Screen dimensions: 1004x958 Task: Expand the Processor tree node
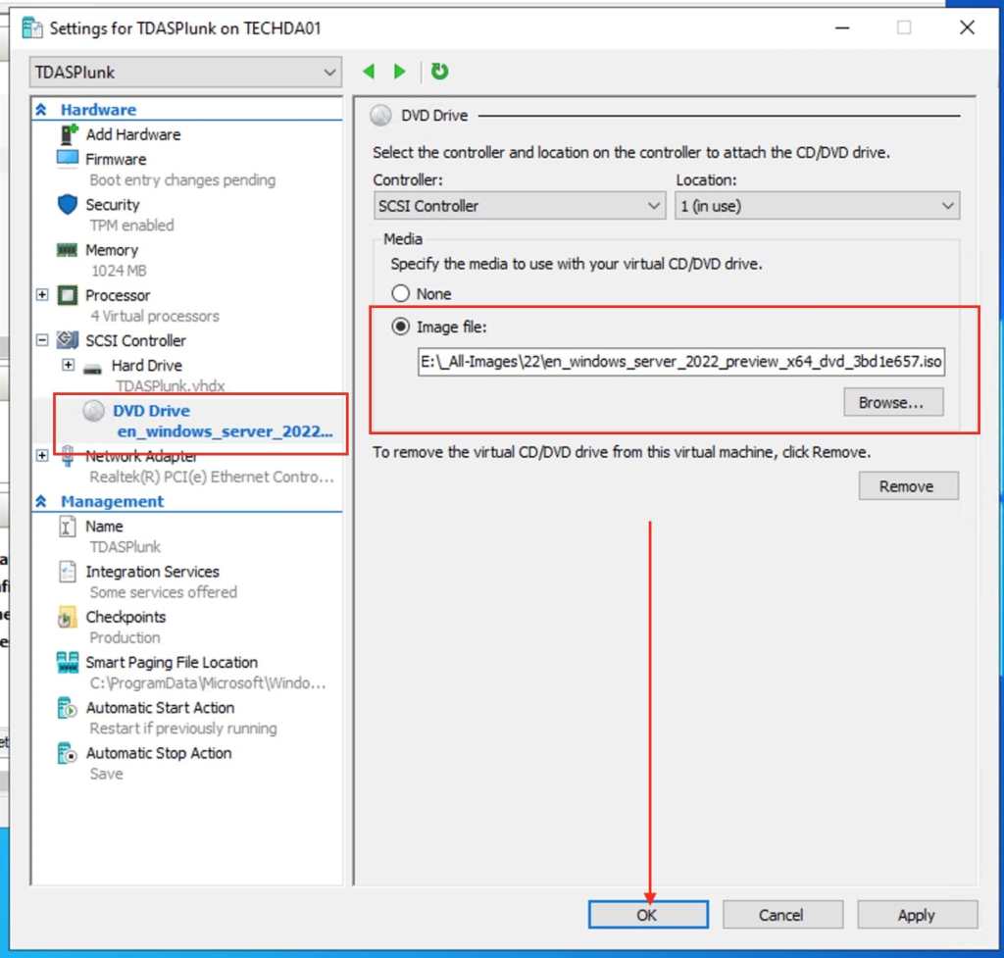(x=41, y=295)
